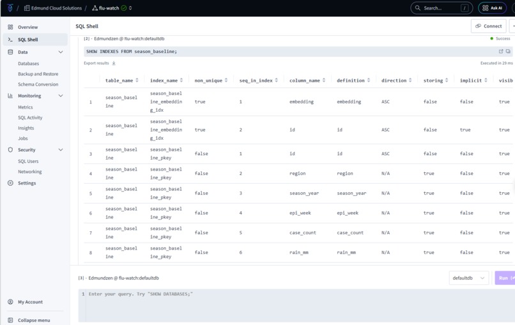
Task: Click the SQL Shell prompt icon
Action: pos(10,40)
